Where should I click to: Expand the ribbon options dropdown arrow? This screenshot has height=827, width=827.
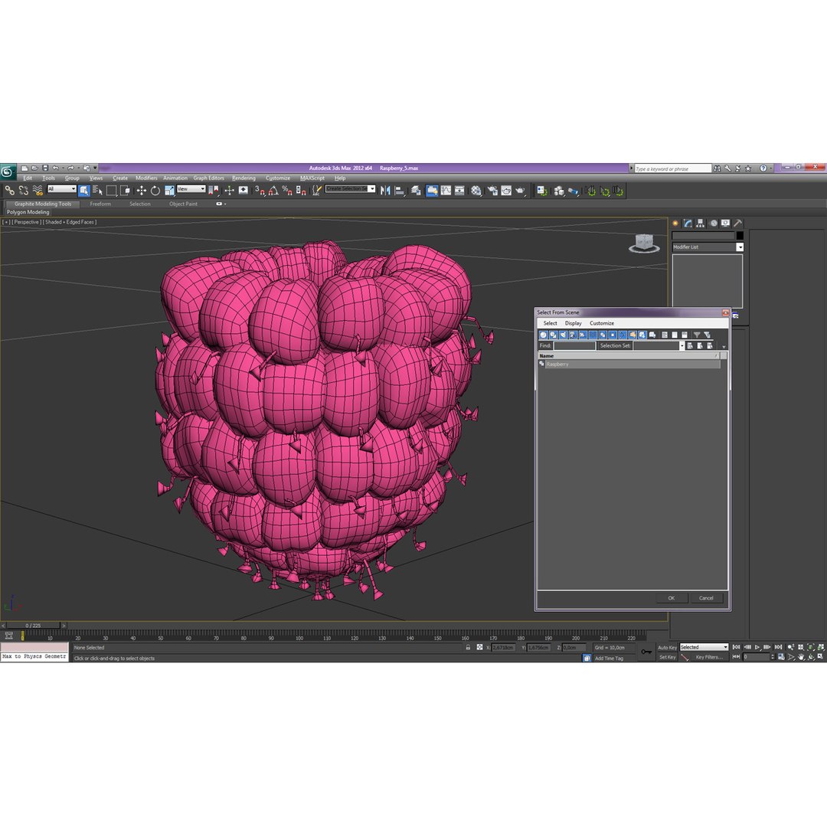pos(225,204)
